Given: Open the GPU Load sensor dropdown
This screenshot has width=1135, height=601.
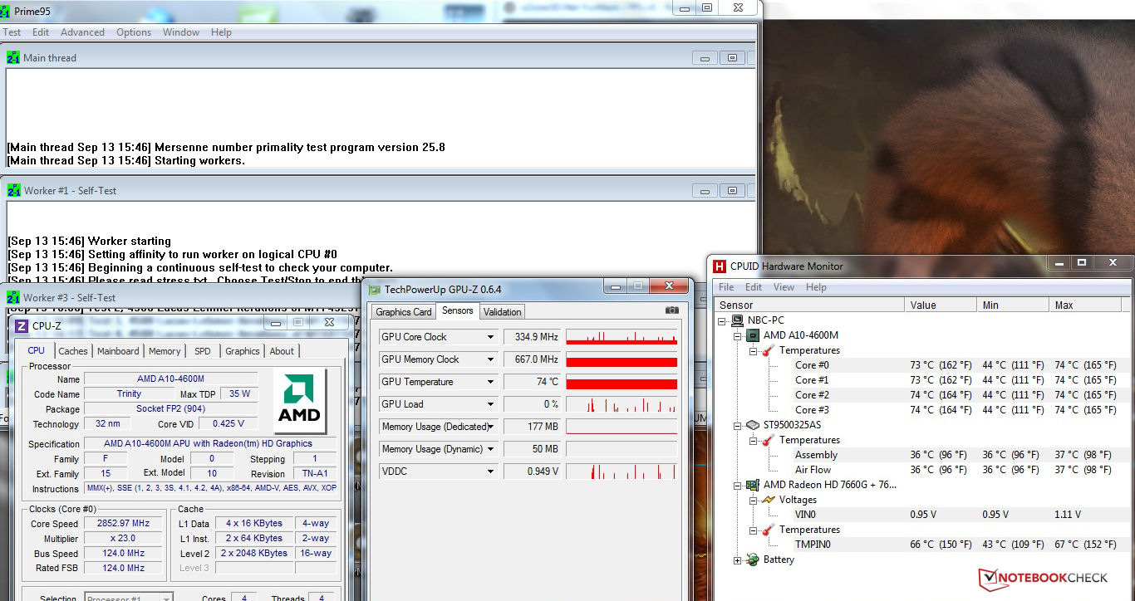Looking at the screenshot, I should tap(490, 404).
